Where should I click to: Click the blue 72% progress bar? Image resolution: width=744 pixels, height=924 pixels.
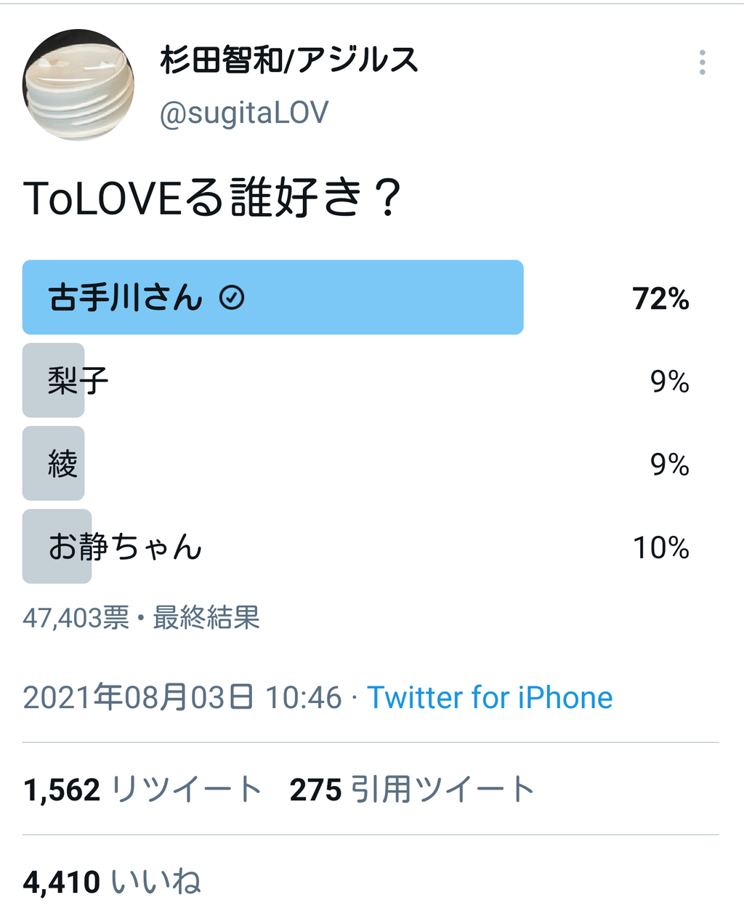point(273,297)
